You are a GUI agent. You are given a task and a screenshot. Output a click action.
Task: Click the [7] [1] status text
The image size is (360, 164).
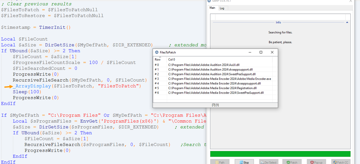tap(215, 105)
